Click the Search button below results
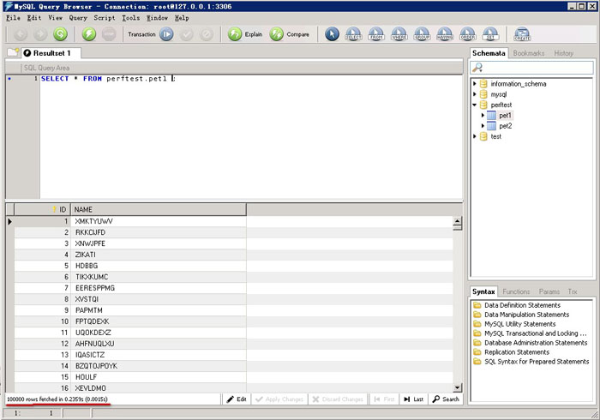Screen dimensions: 600x420 coord(446,399)
